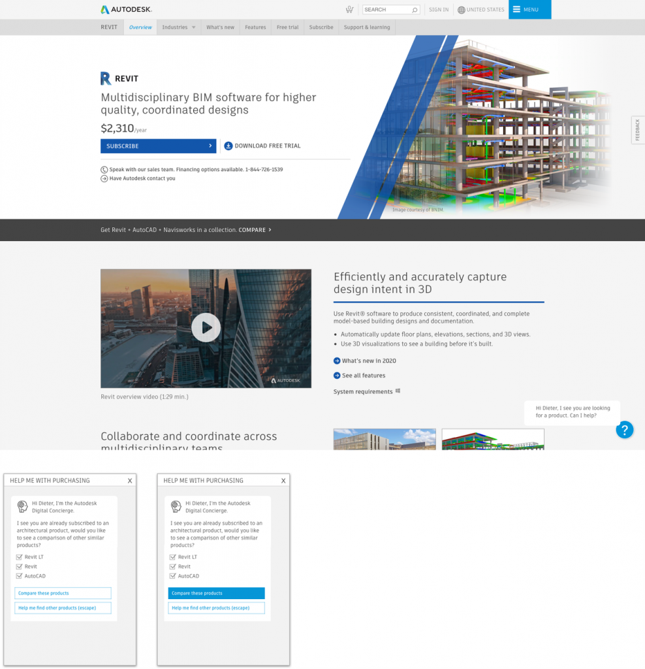
Task: Toggle AutoCAD checkbox in right panel
Action: pos(172,576)
